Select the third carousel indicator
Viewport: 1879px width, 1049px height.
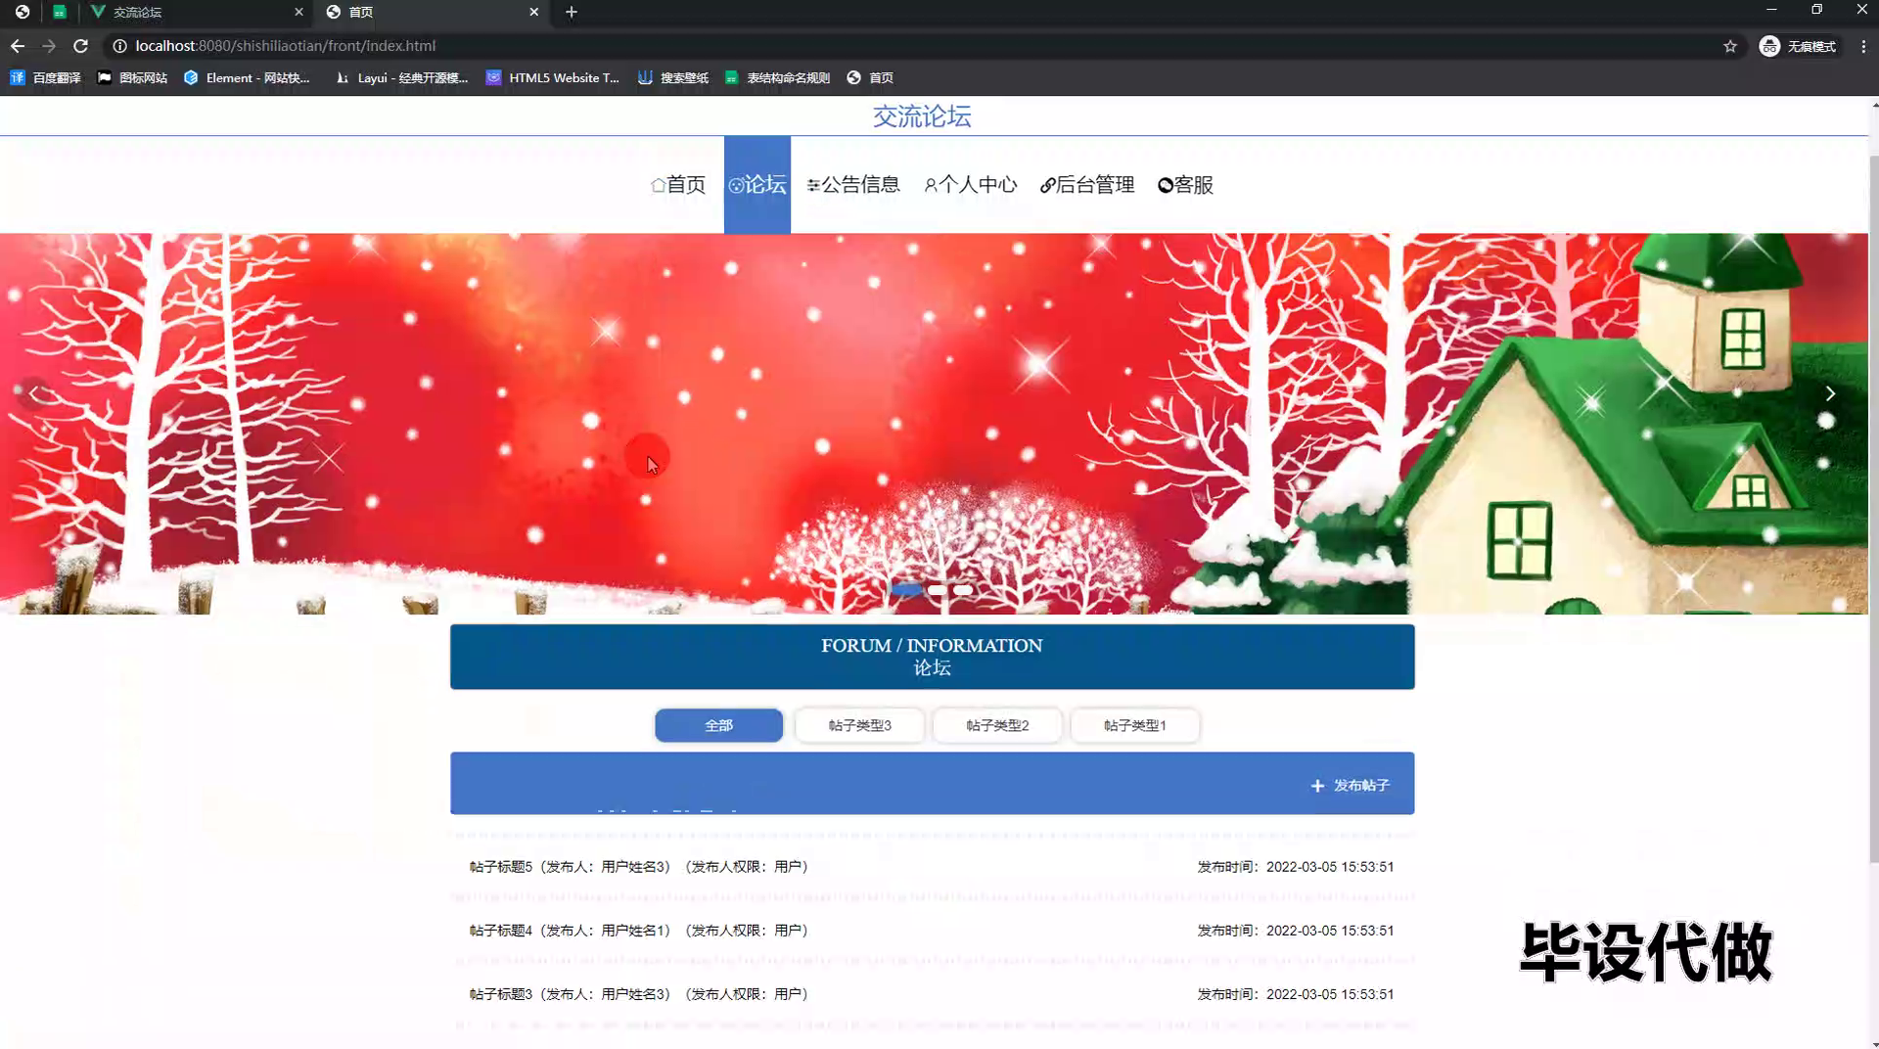click(963, 589)
